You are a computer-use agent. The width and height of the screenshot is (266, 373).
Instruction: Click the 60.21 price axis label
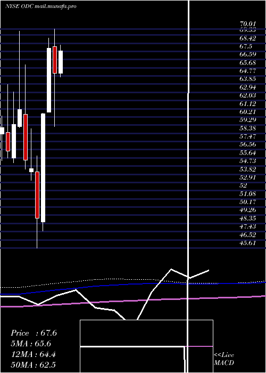[x=248, y=112]
